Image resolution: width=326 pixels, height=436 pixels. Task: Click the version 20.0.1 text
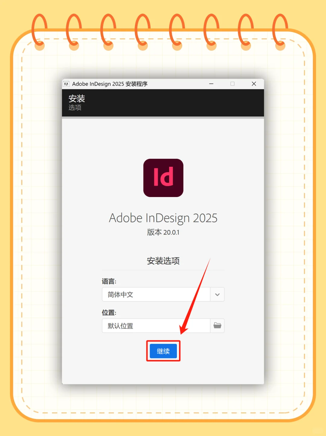[163, 232]
